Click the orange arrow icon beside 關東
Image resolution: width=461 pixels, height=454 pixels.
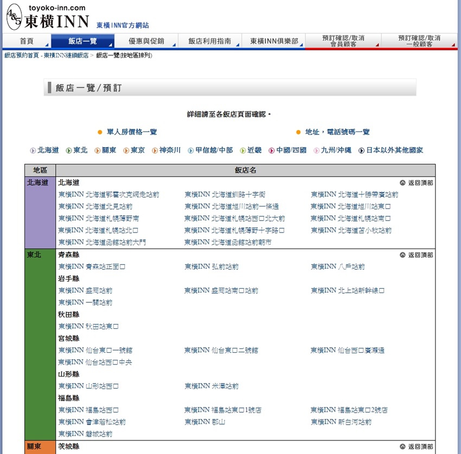[x=97, y=151]
